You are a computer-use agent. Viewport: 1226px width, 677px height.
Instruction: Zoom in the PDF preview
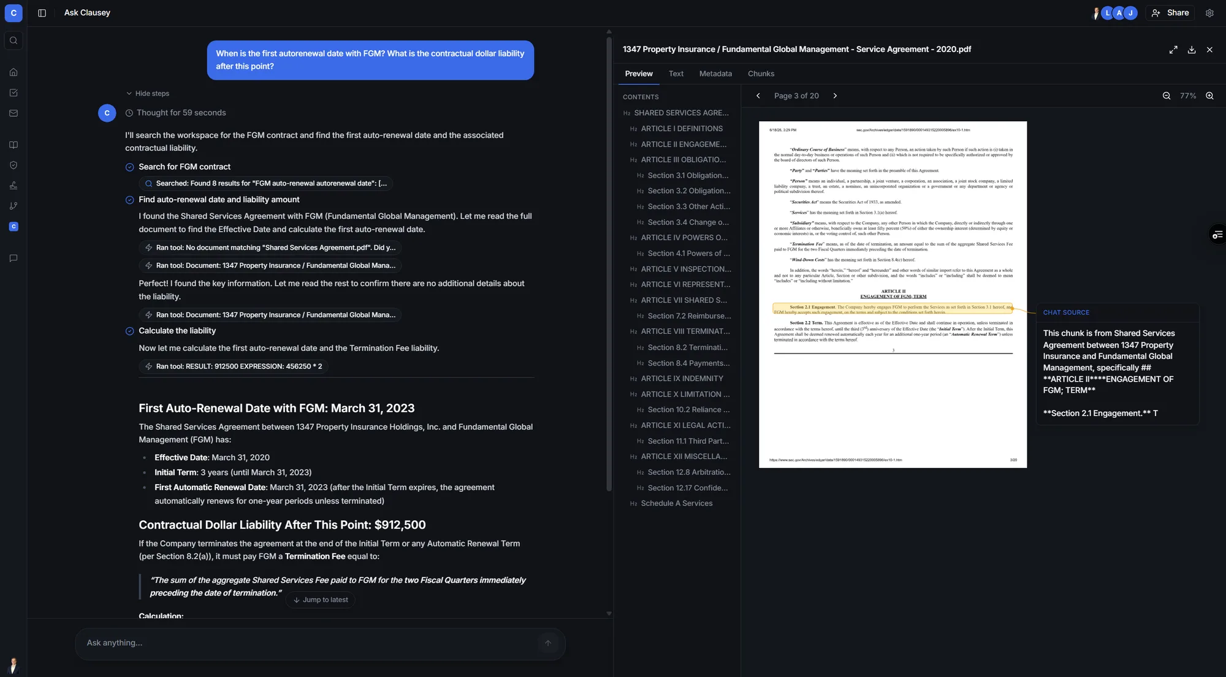[1209, 96]
